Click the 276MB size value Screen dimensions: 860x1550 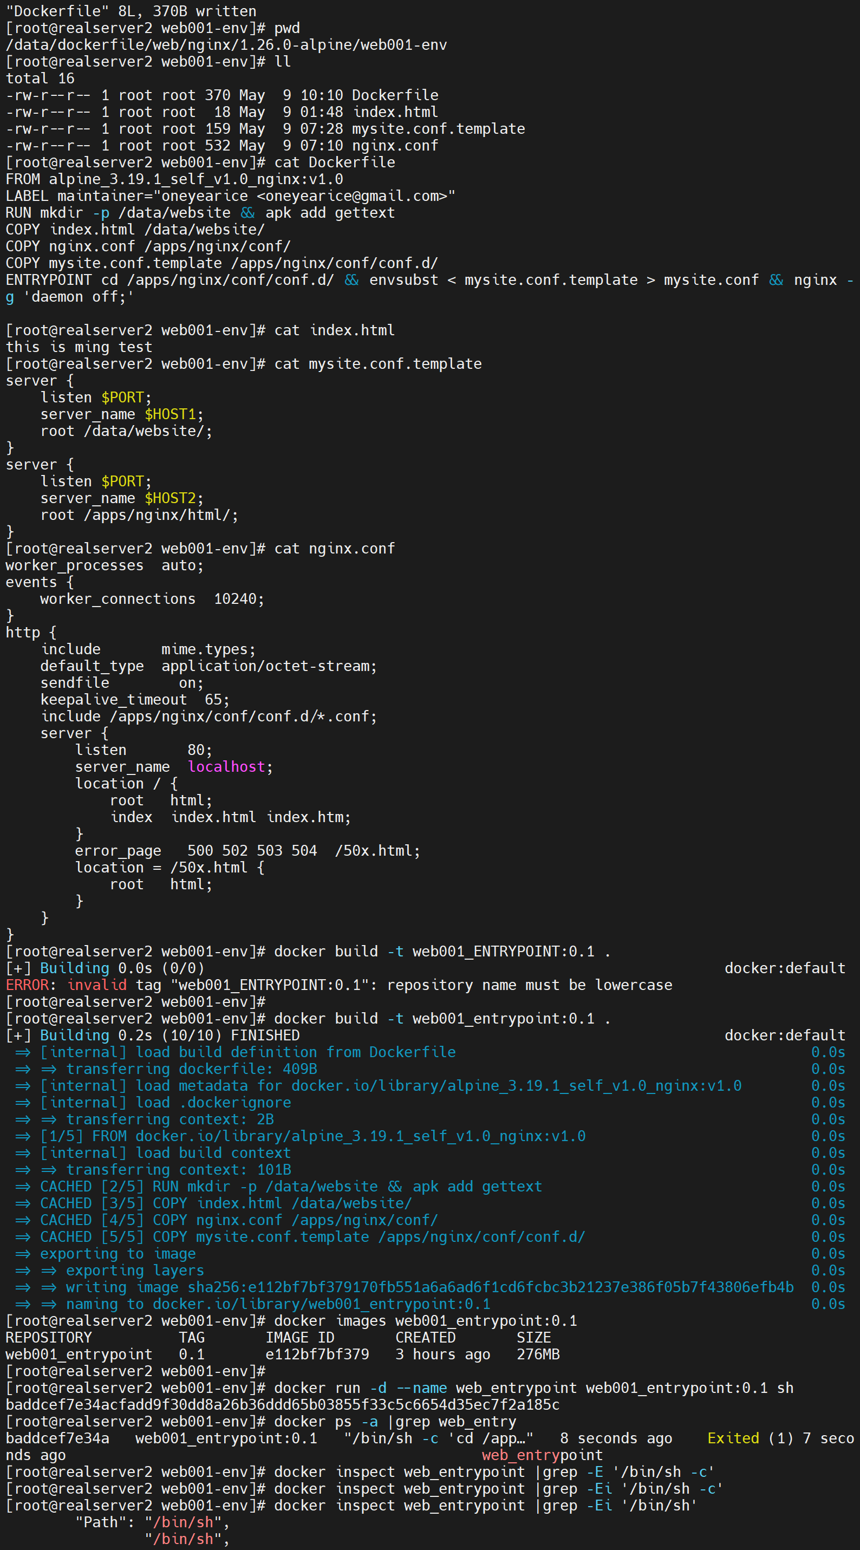click(x=538, y=1354)
